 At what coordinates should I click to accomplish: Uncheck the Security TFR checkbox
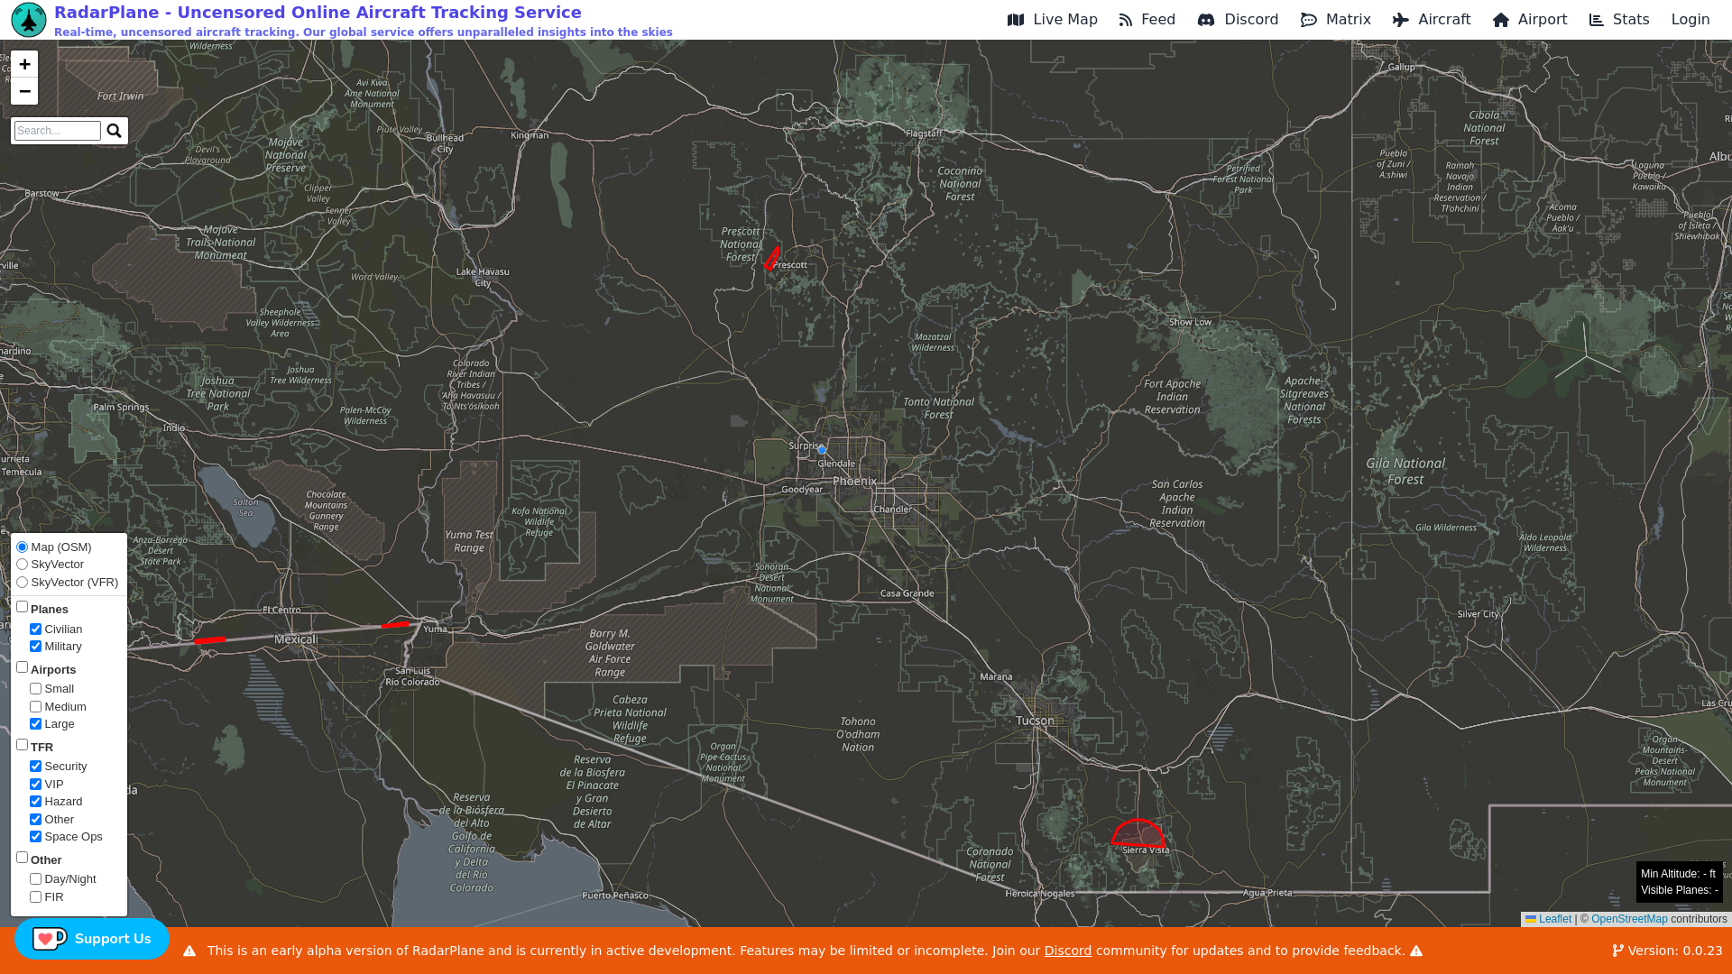point(36,767)
